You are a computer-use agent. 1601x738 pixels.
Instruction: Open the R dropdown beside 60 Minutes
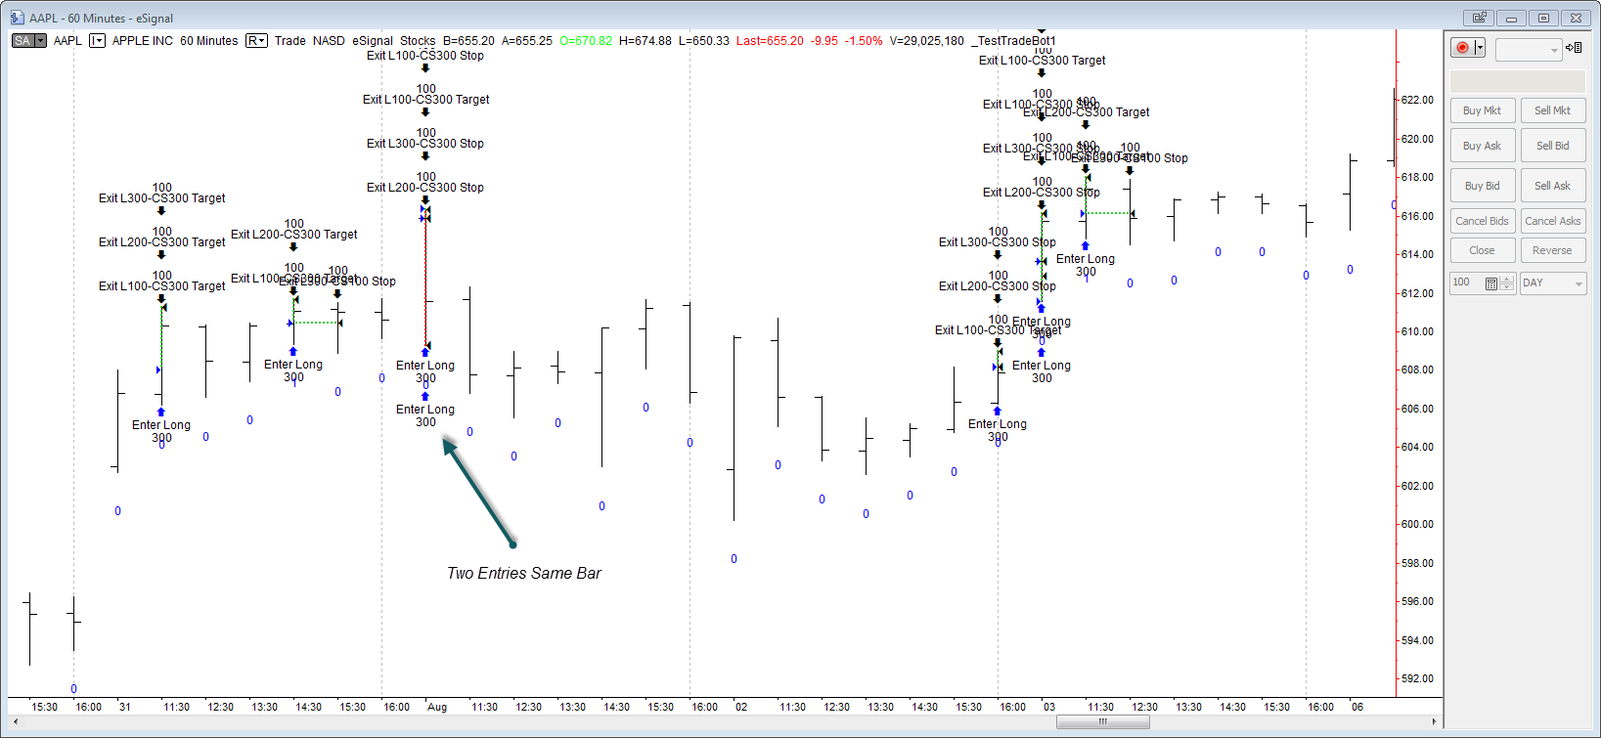(x=256, y=41)
